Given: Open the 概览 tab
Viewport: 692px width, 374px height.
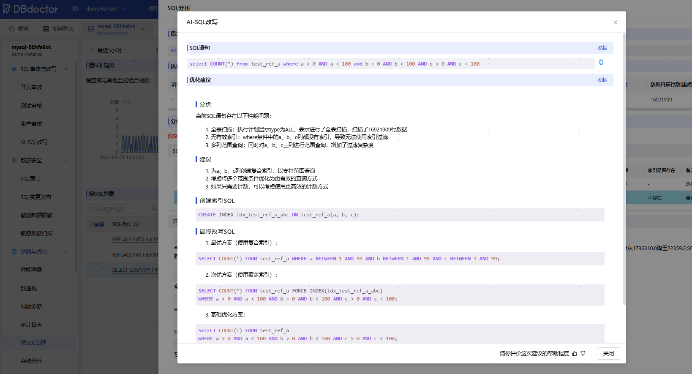Looking at the screenshot, I should (x=19, y=29).
